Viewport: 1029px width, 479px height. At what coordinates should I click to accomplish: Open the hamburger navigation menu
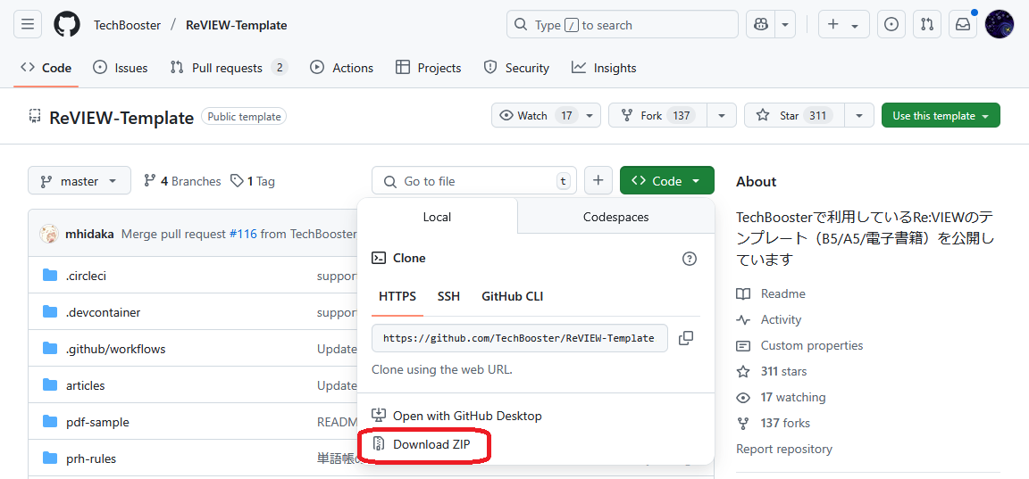click(28, 25)
